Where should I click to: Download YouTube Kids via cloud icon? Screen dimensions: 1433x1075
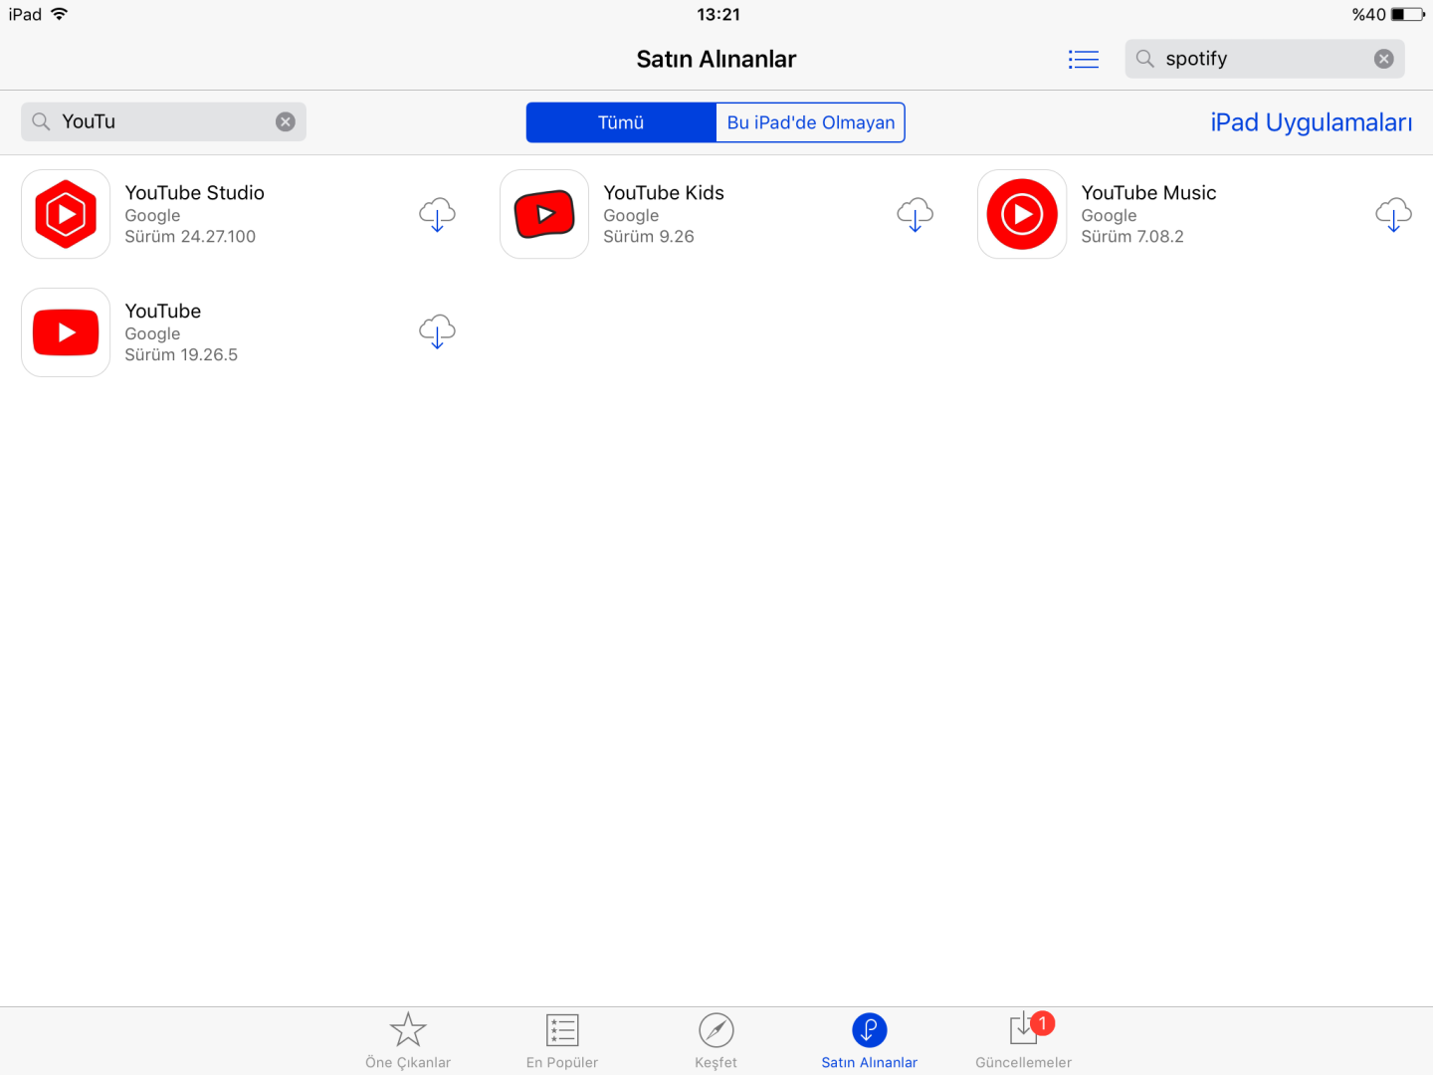click(915, 214)
